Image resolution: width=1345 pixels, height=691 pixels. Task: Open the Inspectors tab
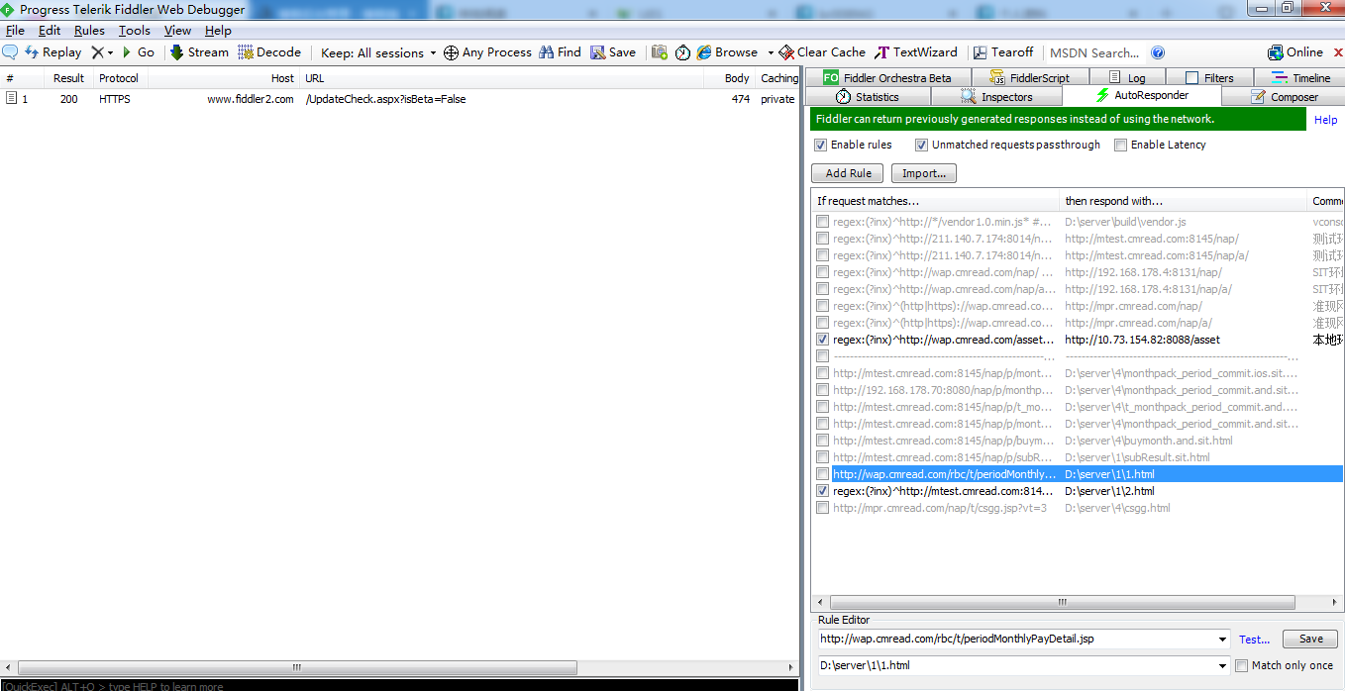996,97
